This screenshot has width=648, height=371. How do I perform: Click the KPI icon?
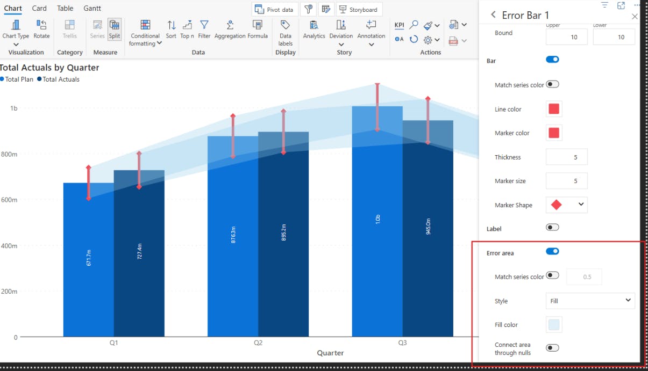point(399,25)
